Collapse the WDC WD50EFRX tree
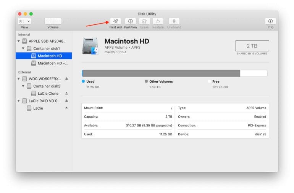The height and width of the screenshot is (193, 294). coord(19,79)
